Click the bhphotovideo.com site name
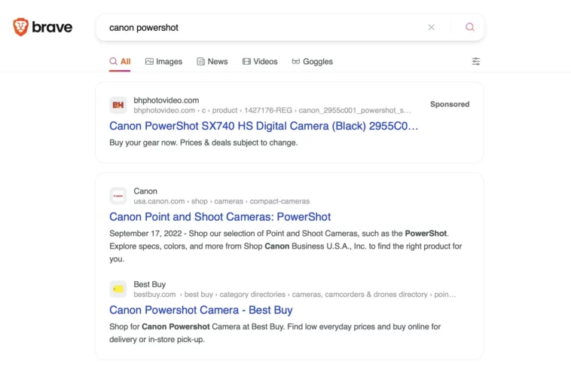 tap(166, 99)
